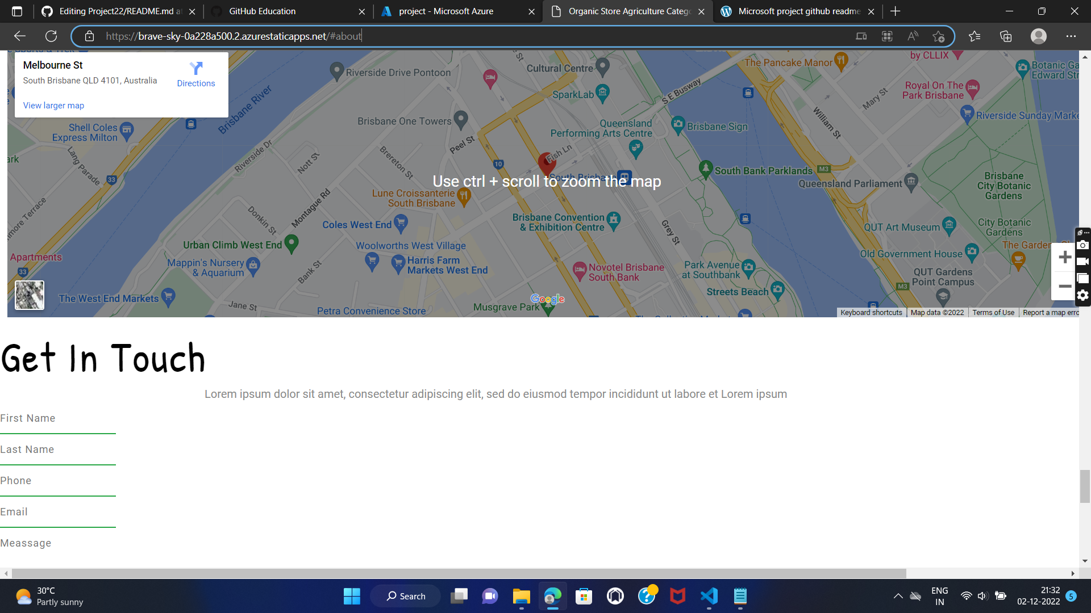
Task: Open Visual Studio Code from taskbar
Action: pos(709,596)
